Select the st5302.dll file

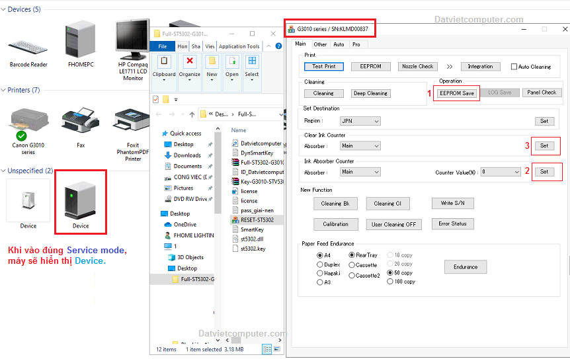[x=248, y=239]
